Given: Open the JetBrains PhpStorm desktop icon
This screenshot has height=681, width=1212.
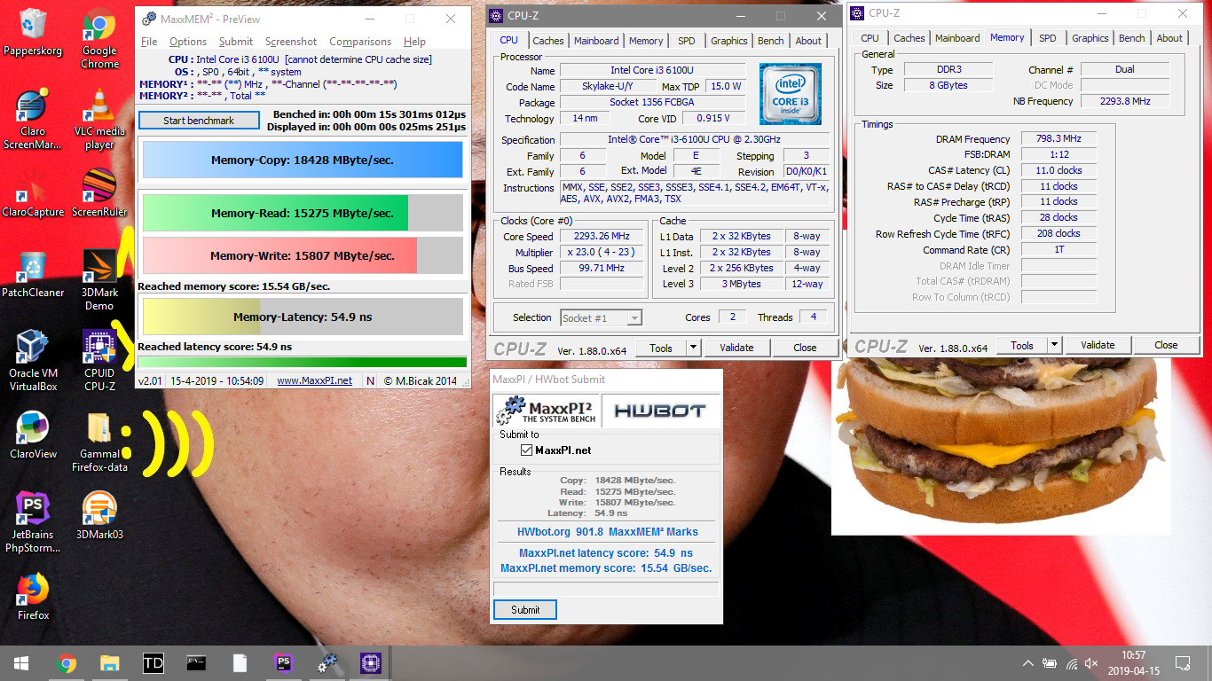Looking at the screenshot, I should [33, 521].
